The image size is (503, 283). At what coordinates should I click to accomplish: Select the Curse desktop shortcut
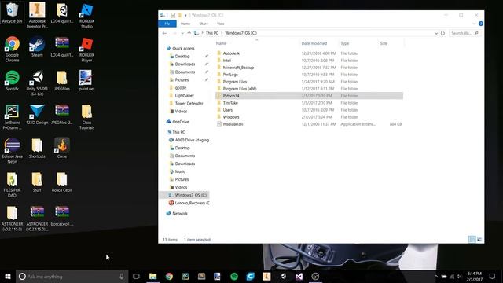point(62,149)
